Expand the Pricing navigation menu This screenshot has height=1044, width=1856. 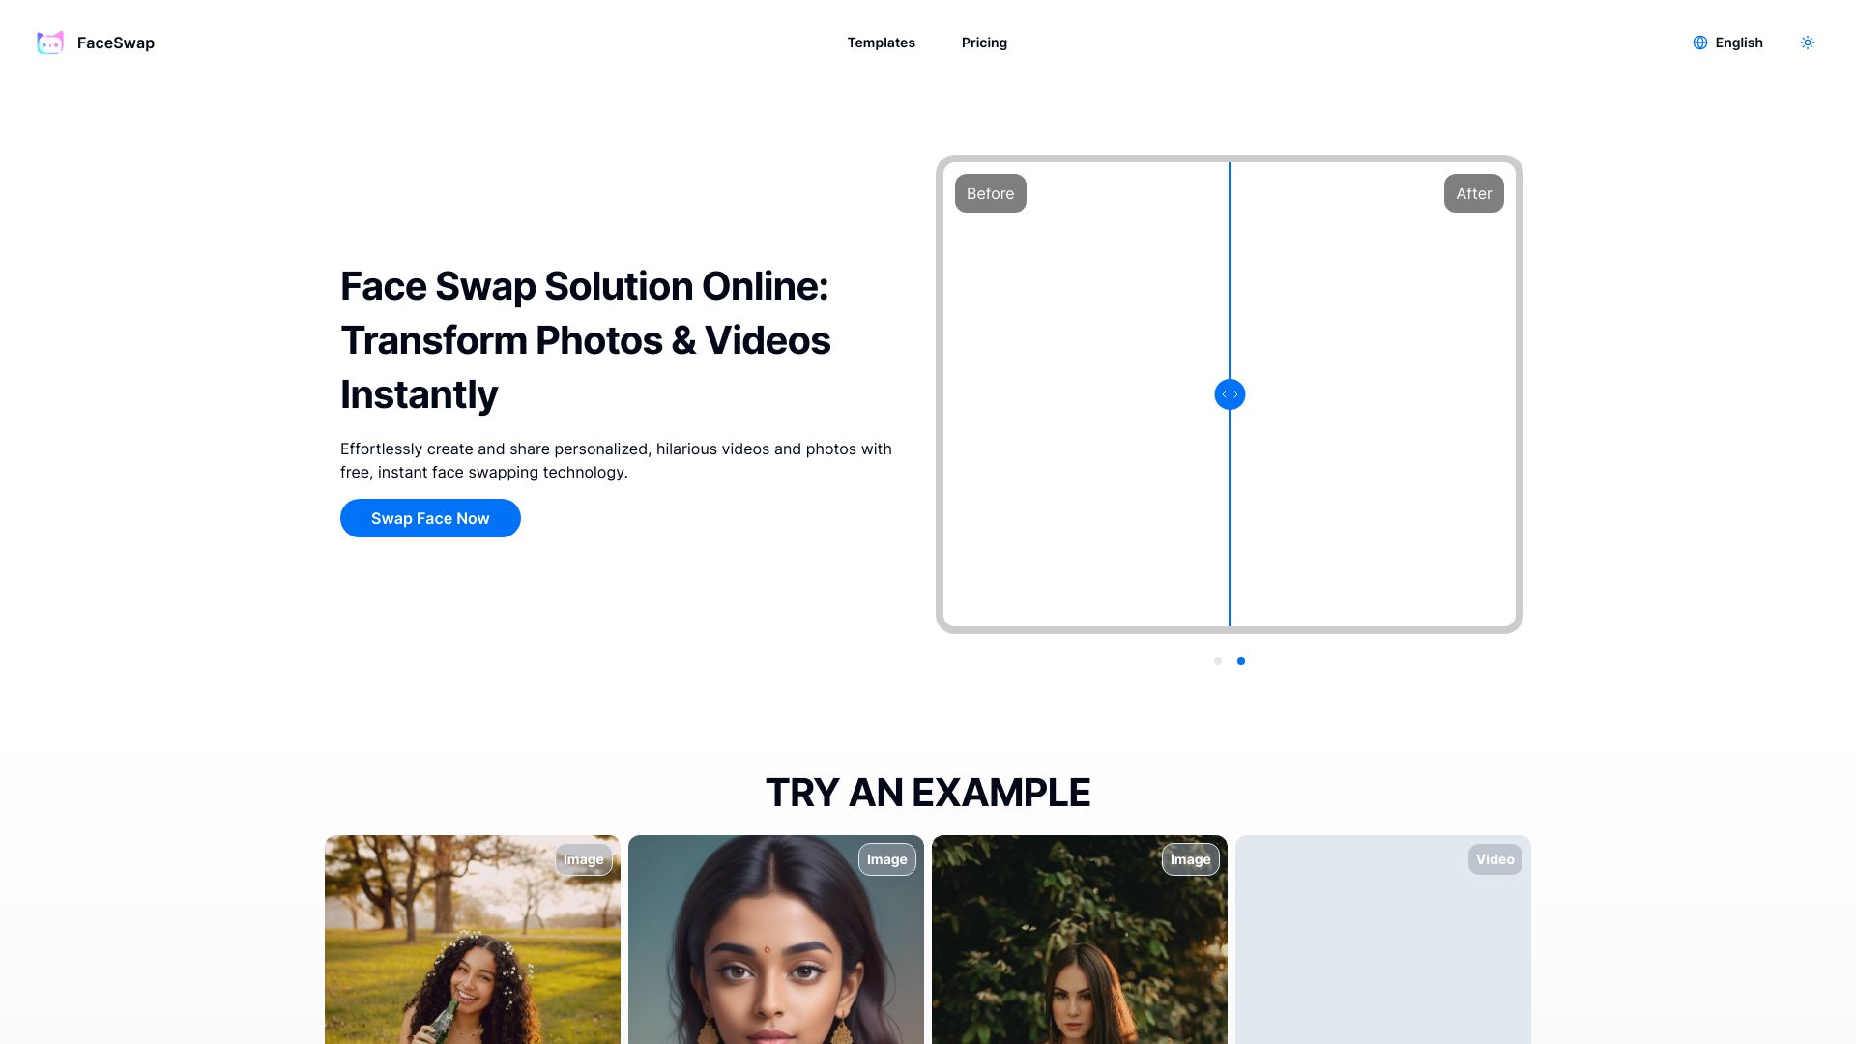pos(984,43)
